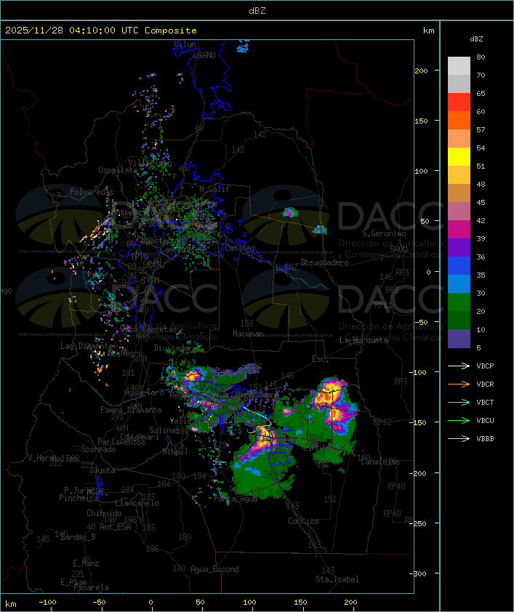514x612 pixels.
Task: Click the km unit label at bottom-left
Action: 10,604
